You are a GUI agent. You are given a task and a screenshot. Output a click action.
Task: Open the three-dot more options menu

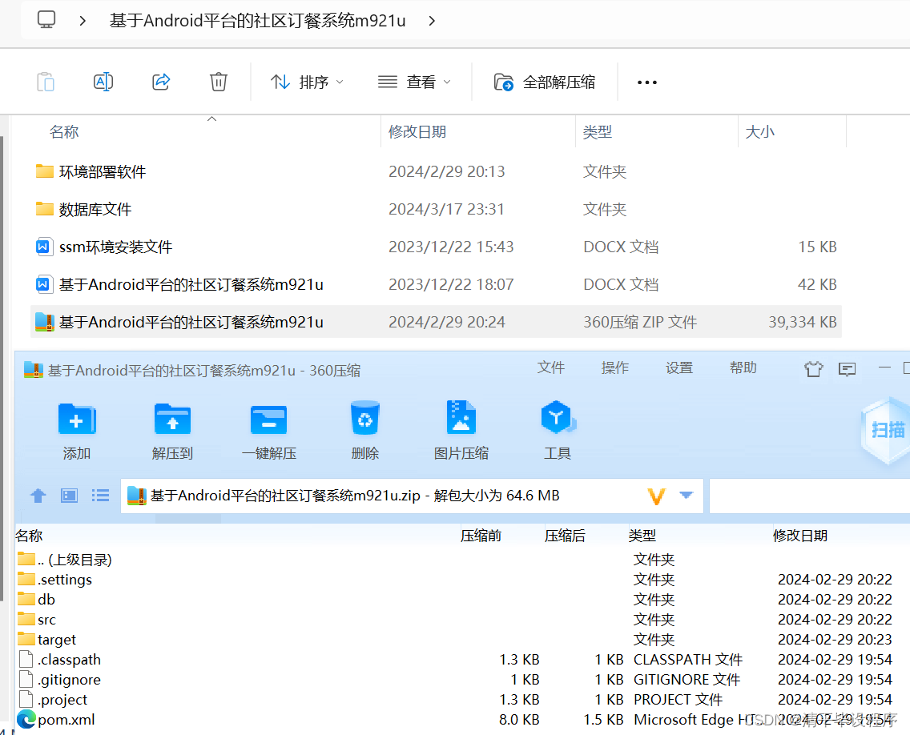point(647,82)
